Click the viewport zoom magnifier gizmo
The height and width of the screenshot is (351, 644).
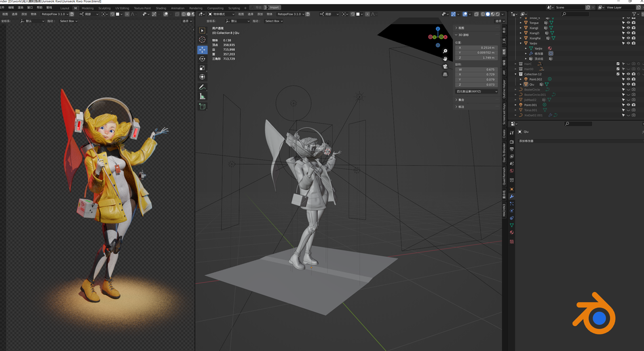pos(445,51)
